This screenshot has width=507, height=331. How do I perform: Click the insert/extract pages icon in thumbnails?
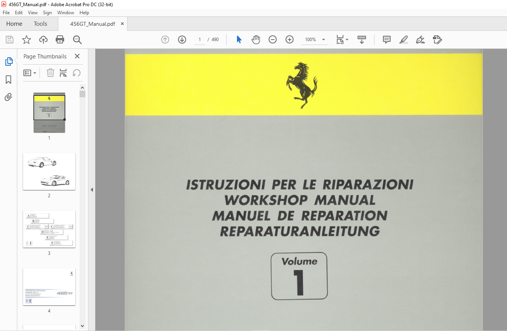[63, 73]
